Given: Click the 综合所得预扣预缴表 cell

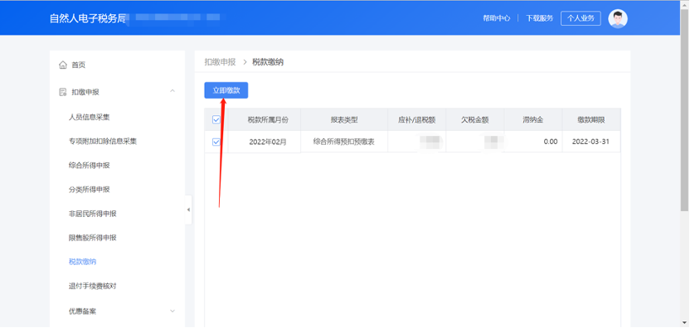Looking at the screenshot, I should [x=344, y=142].
